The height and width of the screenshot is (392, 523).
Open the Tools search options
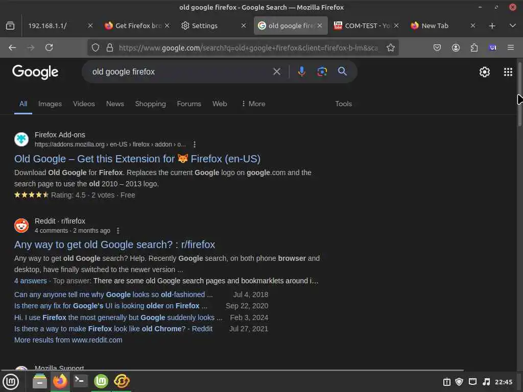pos(343,104)
